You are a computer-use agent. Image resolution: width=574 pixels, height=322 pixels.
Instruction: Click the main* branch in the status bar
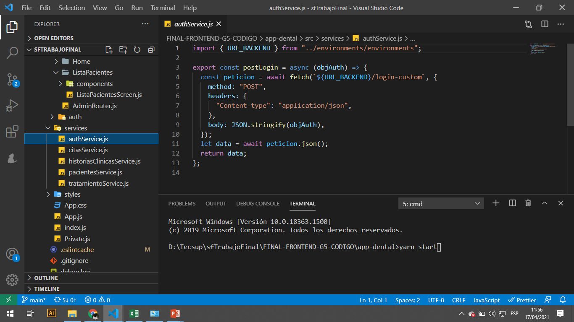[34, 300]
